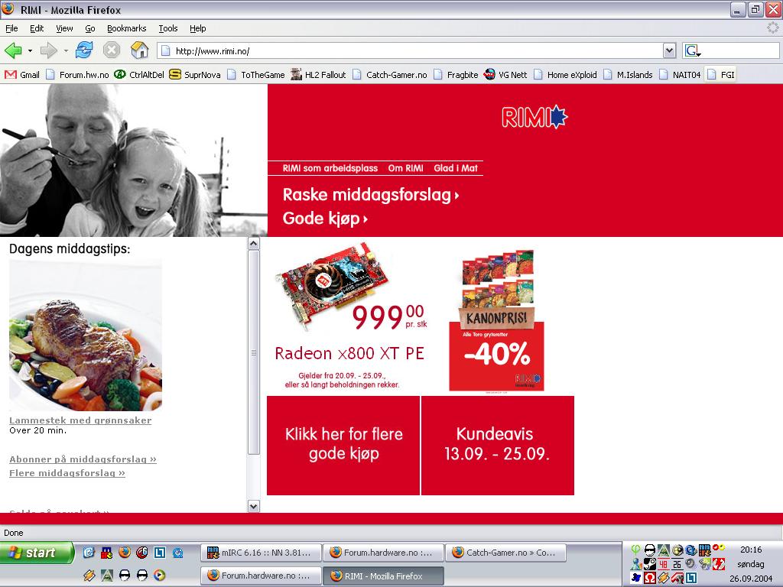The image size is (783, 587).
Task: Launch Windows Media Player from Quick Launch
Action: (159, 575)
